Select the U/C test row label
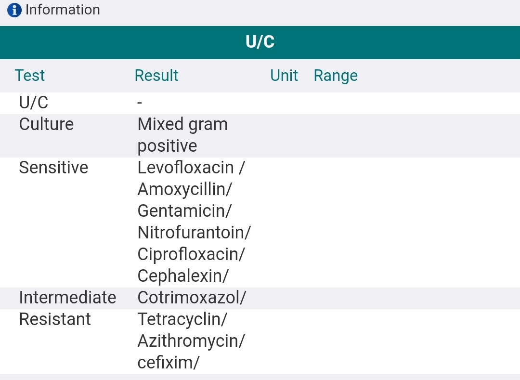The width and height of the screenshot is (520, 380). [34, 103]
